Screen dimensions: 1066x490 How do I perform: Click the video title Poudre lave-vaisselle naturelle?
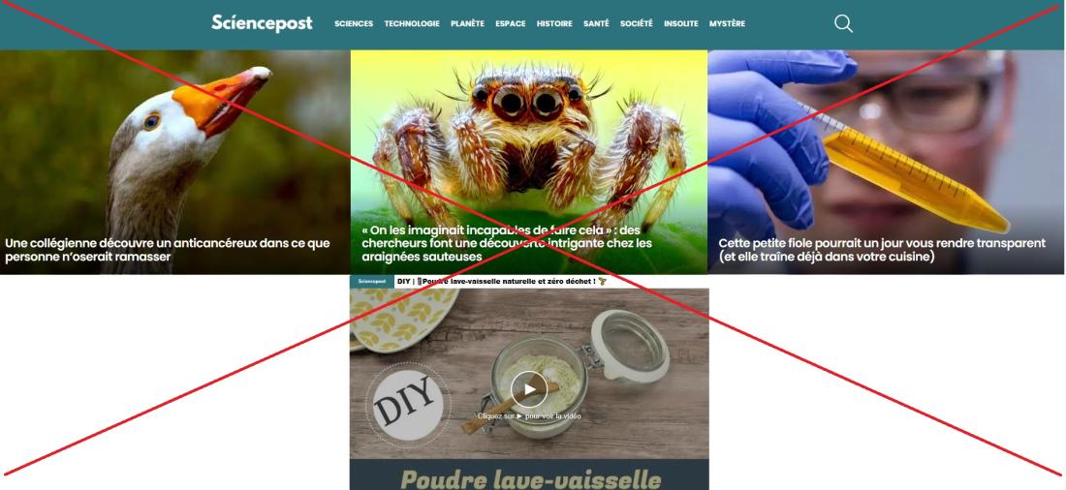(x=501, y=282)
